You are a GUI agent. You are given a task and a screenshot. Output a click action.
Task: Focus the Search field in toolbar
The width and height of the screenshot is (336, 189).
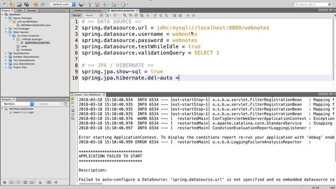313,4
